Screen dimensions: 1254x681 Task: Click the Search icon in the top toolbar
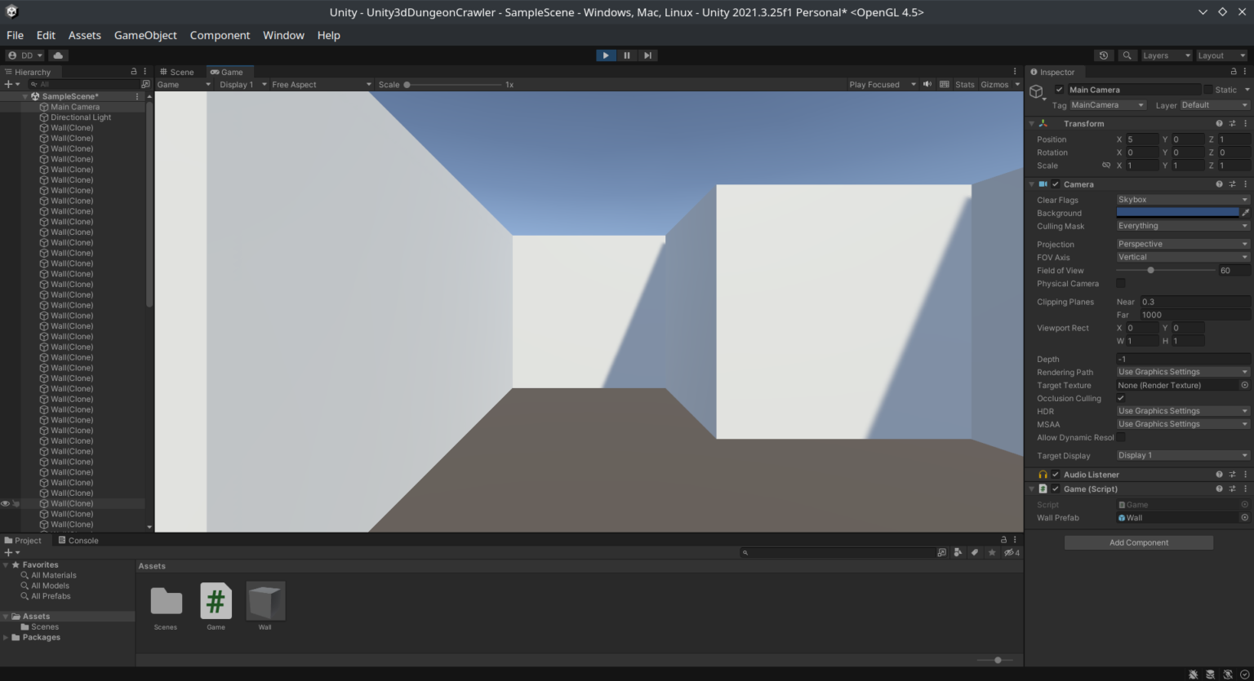[x=1127, y=55]
